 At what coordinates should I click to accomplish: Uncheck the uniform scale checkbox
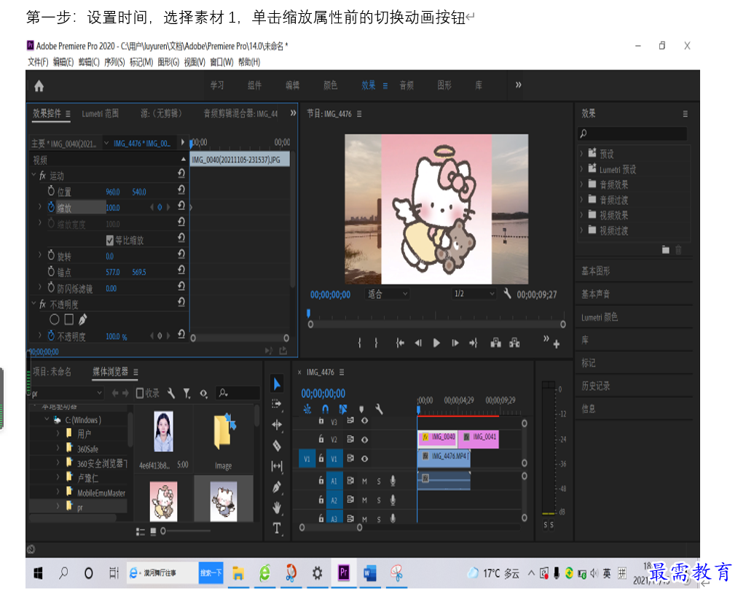(110, 241)
